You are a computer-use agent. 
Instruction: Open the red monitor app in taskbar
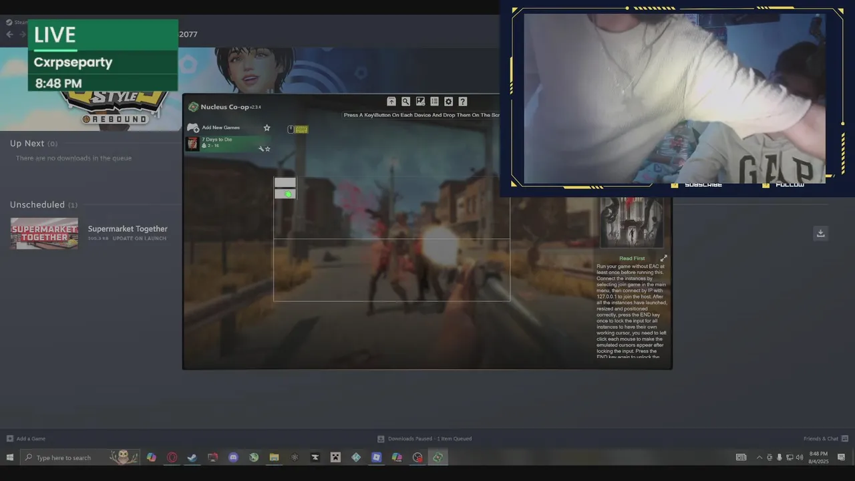pos(213,458)
